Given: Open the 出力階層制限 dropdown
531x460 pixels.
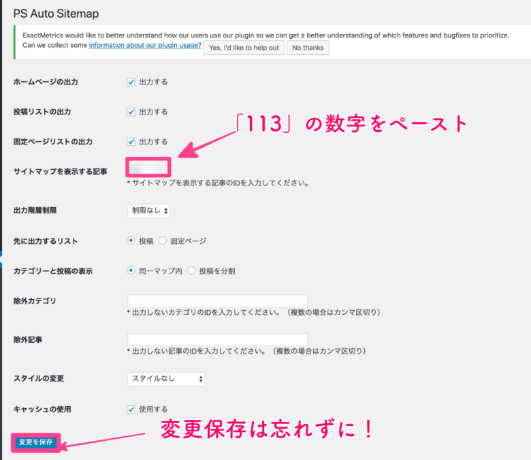Looking at the screenshot, I should (x=148, y=211).
